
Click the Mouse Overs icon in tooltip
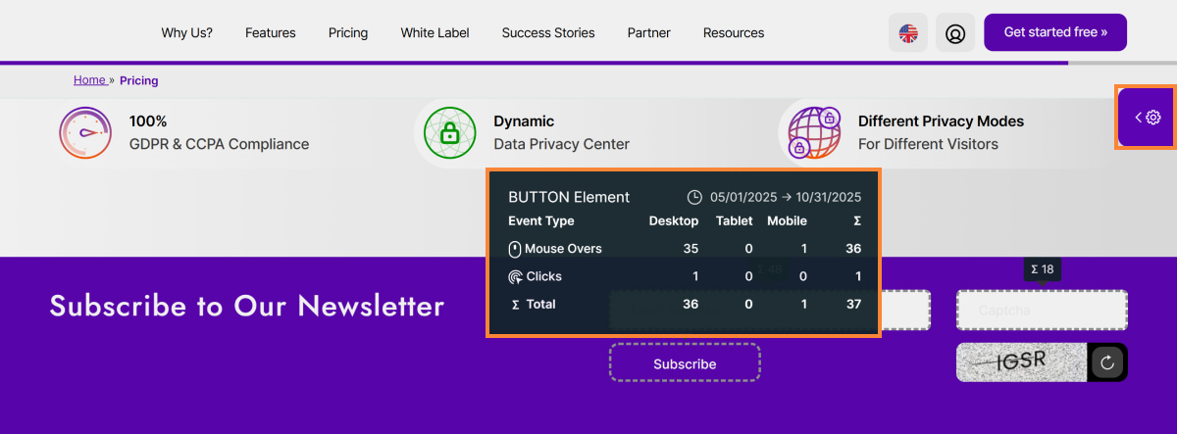(515, 249)
